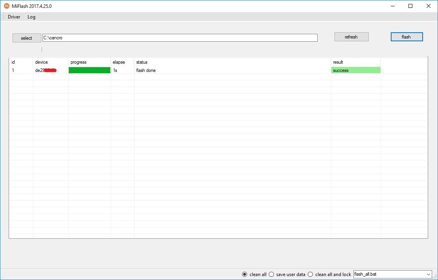Select the 'clean all and lock' radio option
This screenshot has height=280, width=438.
pos(329,274)
